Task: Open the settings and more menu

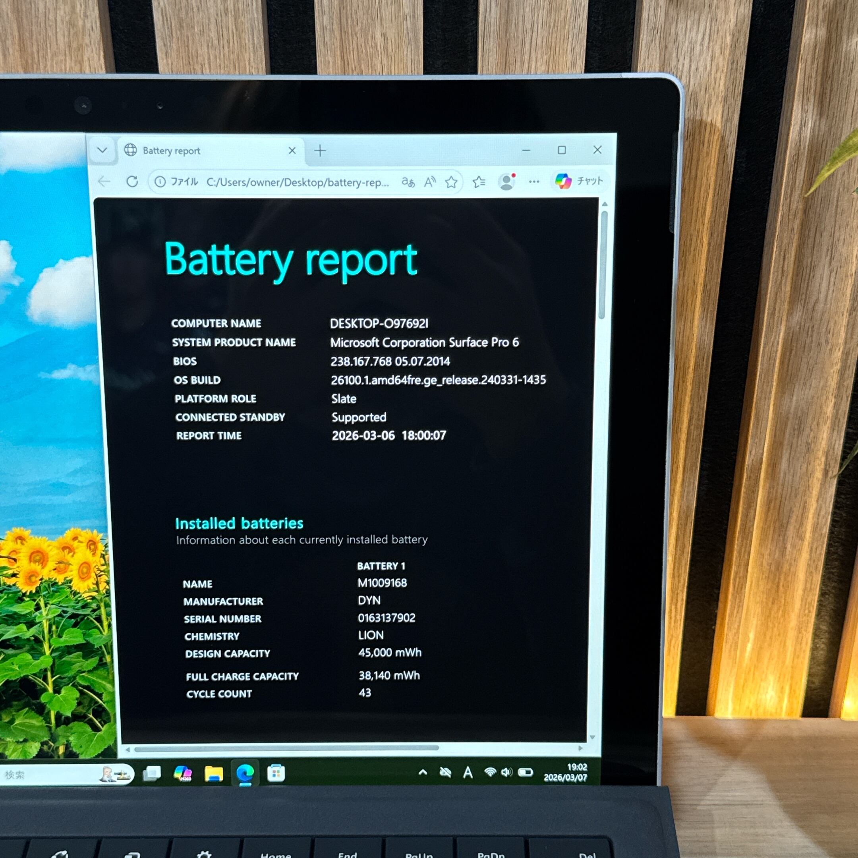Action: click(x=534, y=182)
